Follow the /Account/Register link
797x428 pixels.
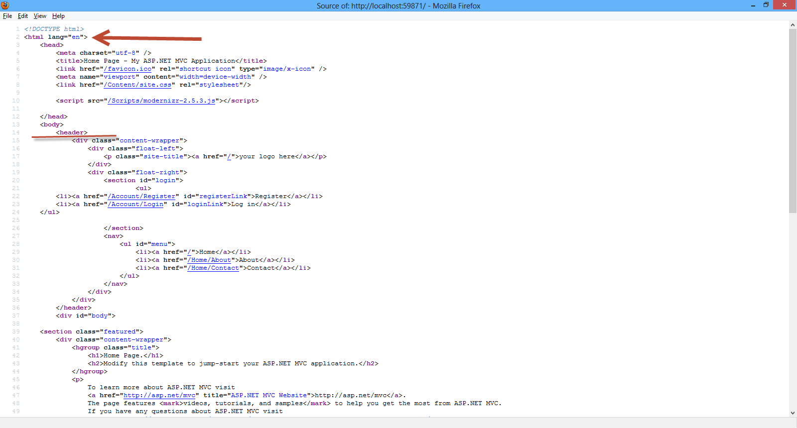coord(141,196)
